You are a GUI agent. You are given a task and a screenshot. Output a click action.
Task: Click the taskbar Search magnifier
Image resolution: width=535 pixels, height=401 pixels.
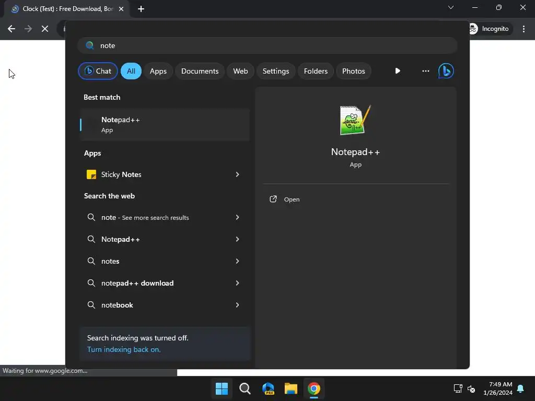245,388
